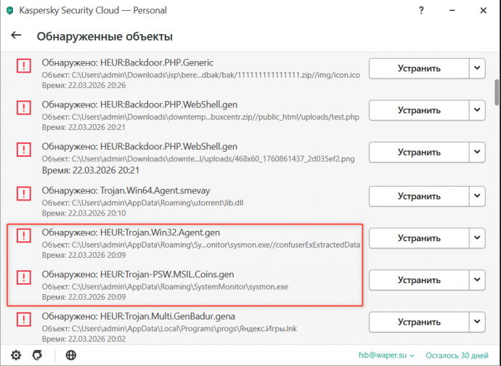Select 'Обнаружено: HEUR:Backdoor.PHP.Generic' title
501x366 pixels.
tap(128, 62)
